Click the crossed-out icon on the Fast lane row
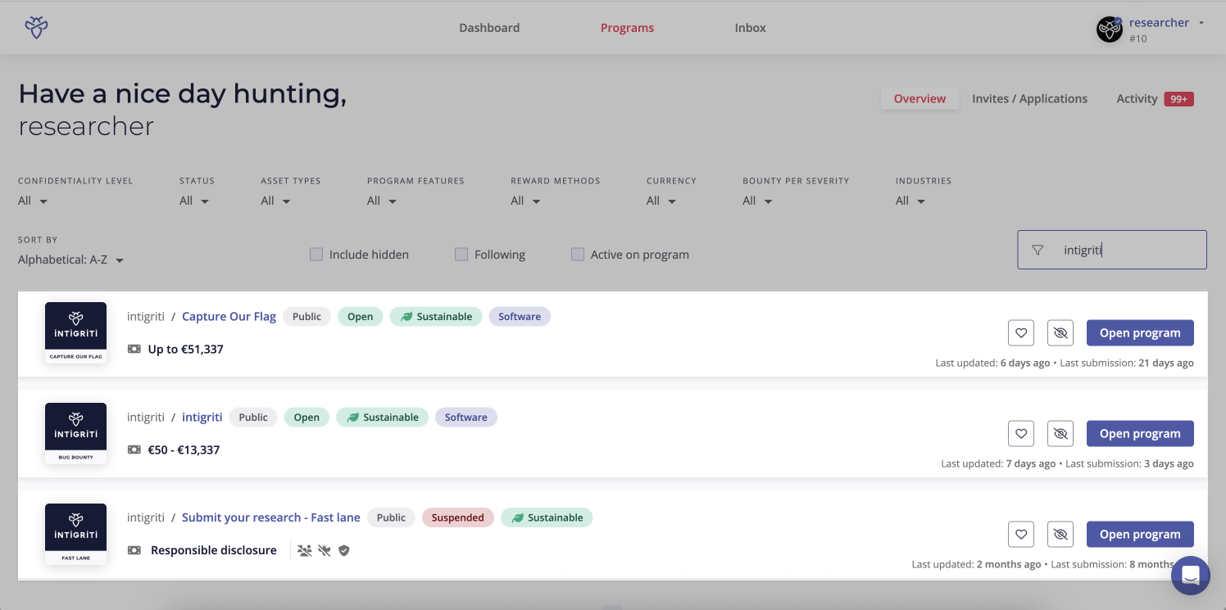This screenshot has height=610, width=1226. (325, 551)
